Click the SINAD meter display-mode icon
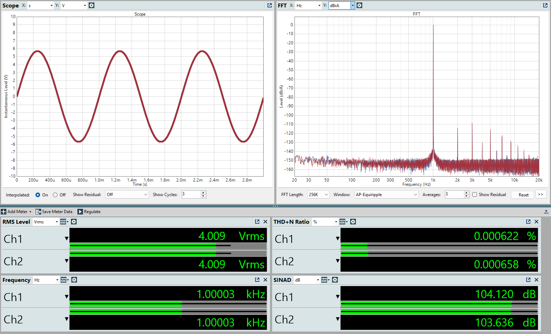551x334 pixels. click(325, 280)
